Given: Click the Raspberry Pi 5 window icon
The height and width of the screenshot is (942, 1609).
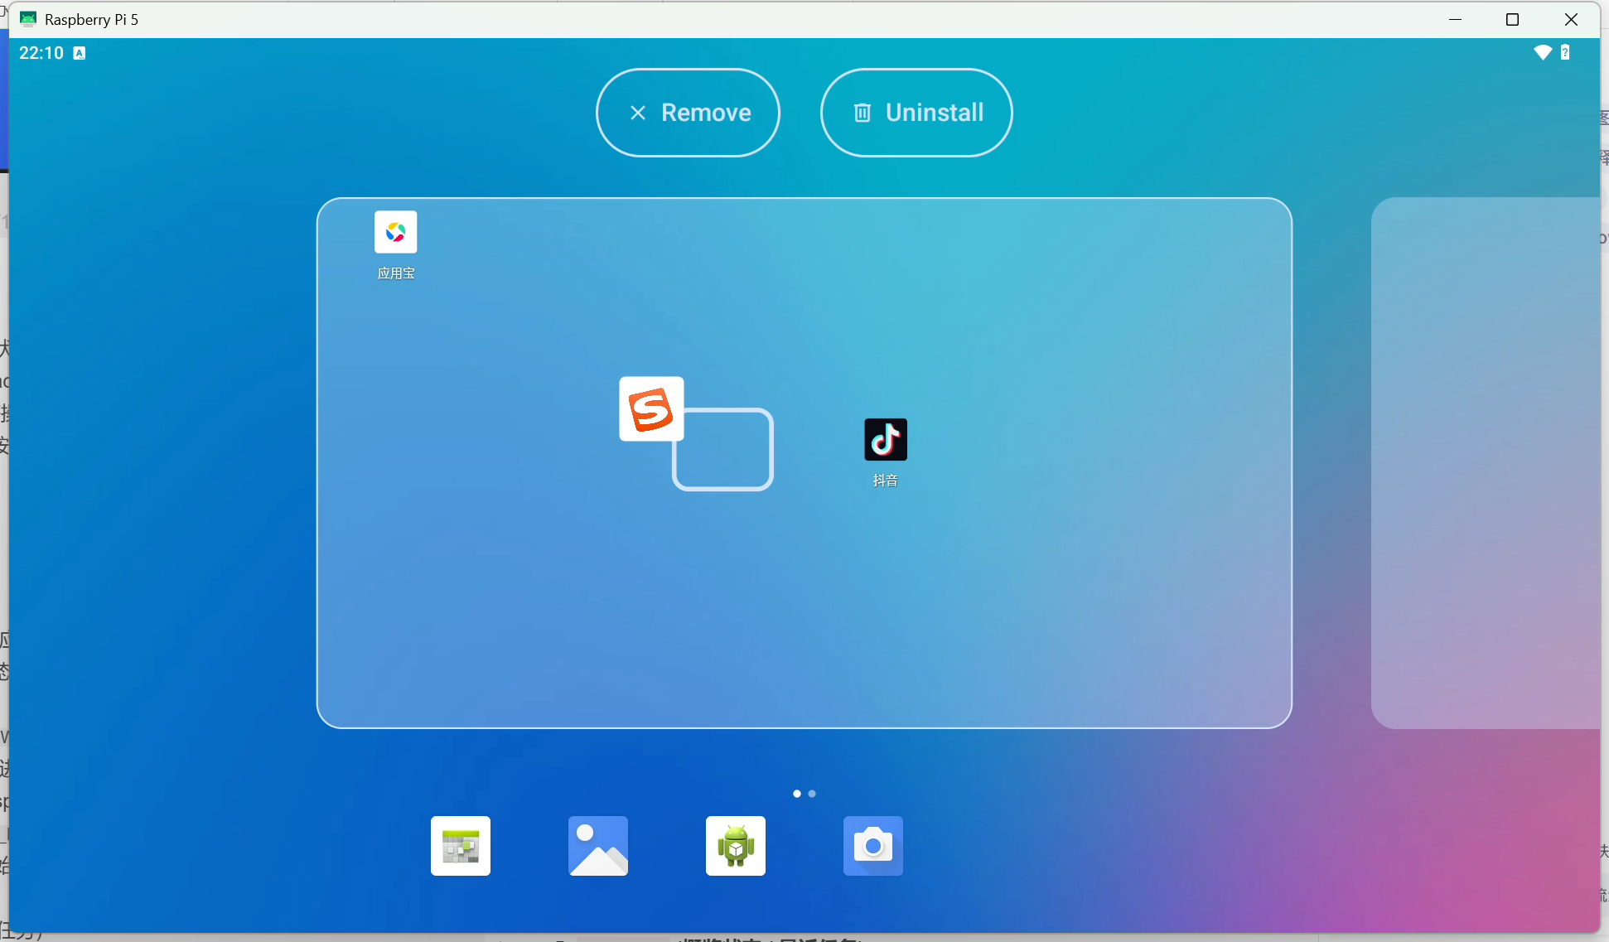Looking at the screenshot, I should point(28,19).
